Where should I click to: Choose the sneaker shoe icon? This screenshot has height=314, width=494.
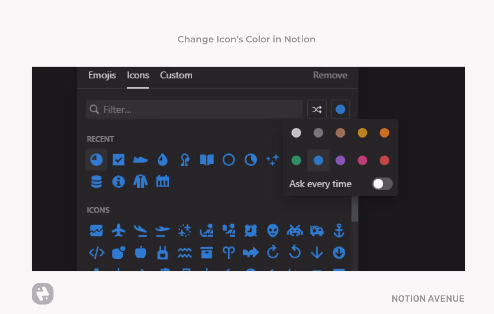pyautogui.click(x=140, y=160)
